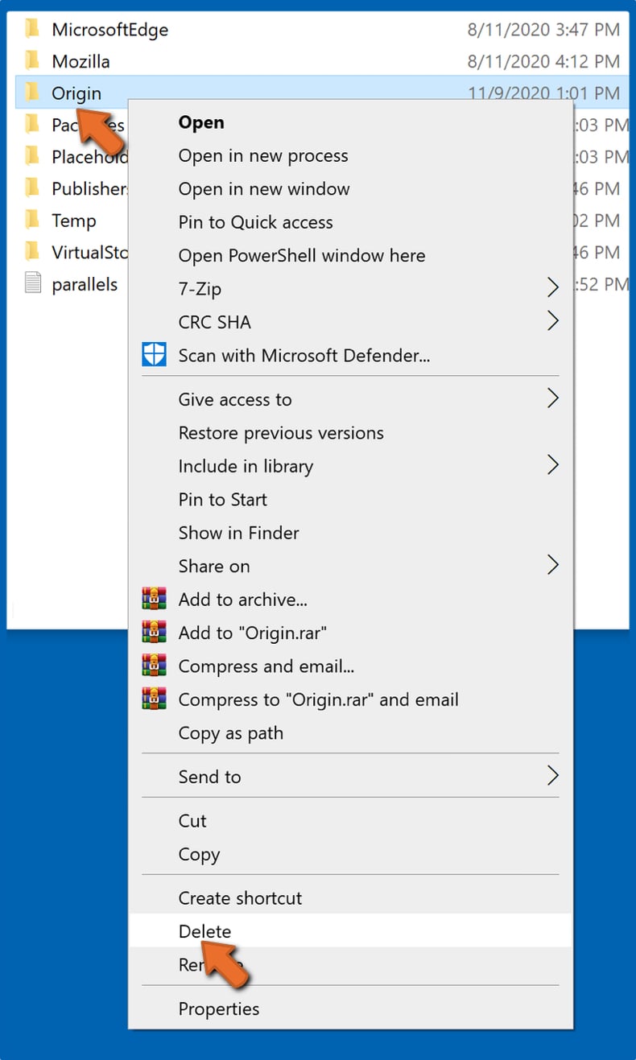Click the Origin folder icon
The height and width of the screenshot is (1060, 636).
click(x=32, y=93)
